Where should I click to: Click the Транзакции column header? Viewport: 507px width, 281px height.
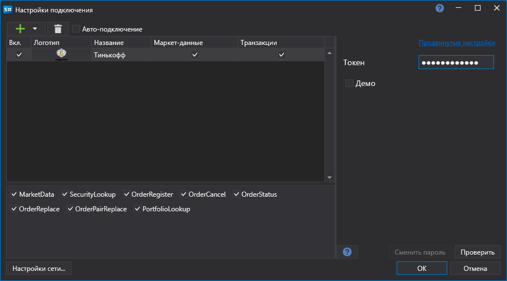[281, 43]
